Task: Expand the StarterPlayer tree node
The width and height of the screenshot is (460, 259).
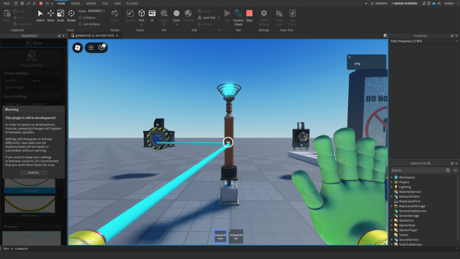Action: tap(392, 230)
